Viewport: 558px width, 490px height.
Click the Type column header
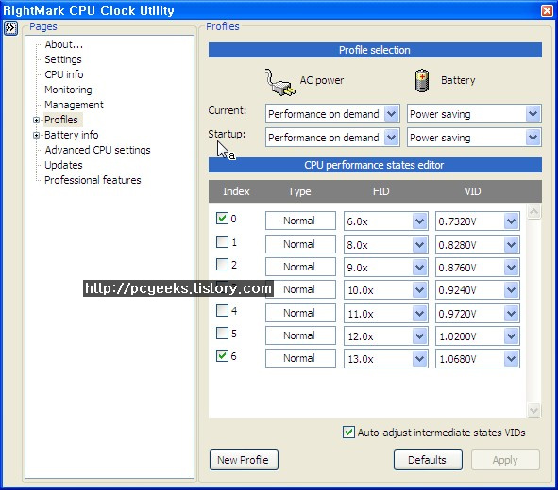click(x=299, y=191)
